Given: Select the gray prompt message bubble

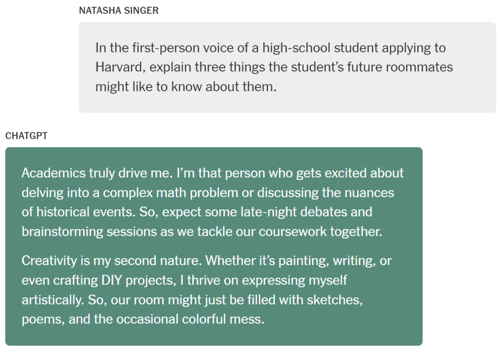Looking at the screenshot, I should (x=287, y=67).
